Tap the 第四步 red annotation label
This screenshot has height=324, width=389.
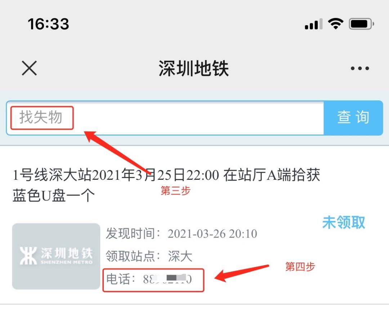(300, 266)
